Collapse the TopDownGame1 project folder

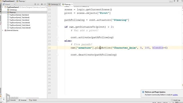pos(3,7)
